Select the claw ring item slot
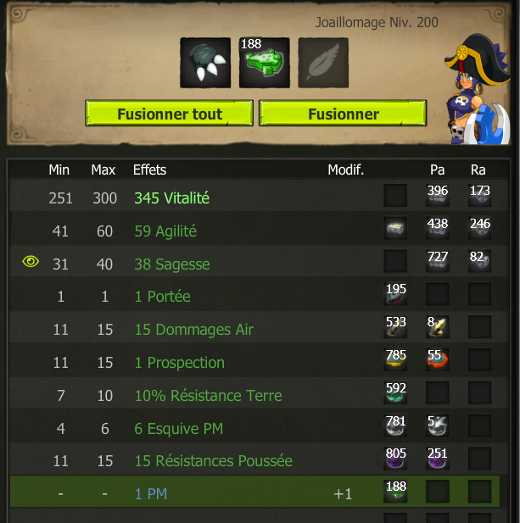This screenshot has height=523, width=520. 205,63
